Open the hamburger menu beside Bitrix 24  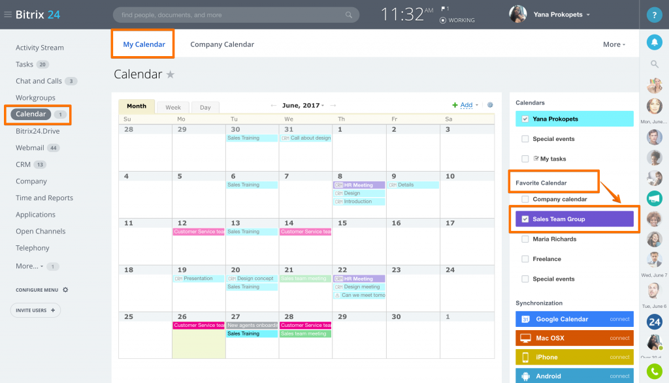coord(8,14)
